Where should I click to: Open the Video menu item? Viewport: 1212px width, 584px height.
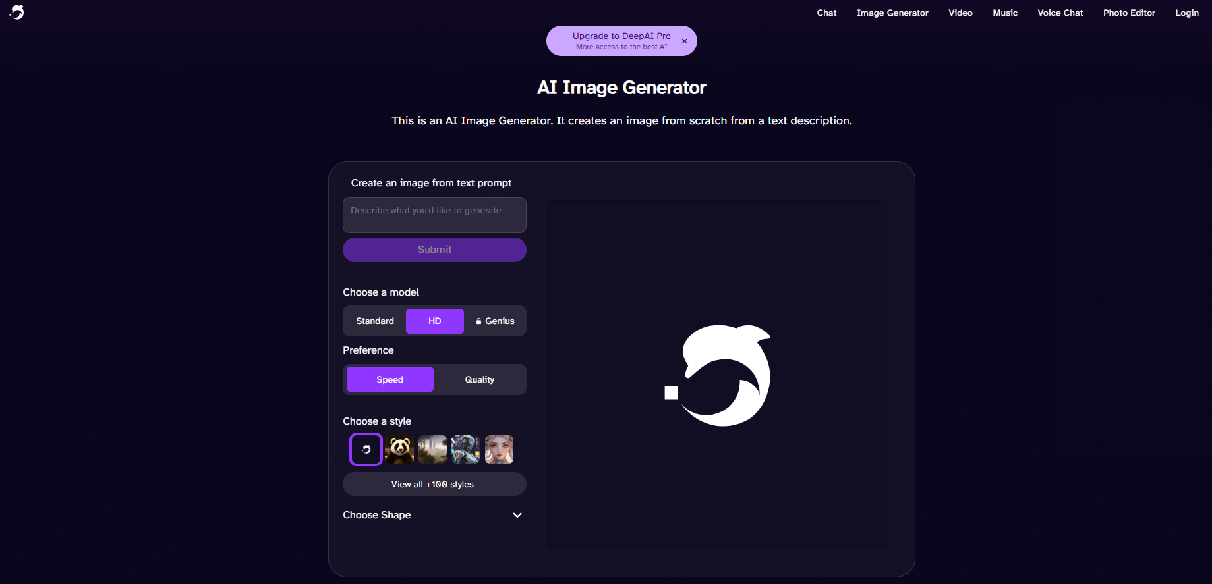click(x=960, y=13)
